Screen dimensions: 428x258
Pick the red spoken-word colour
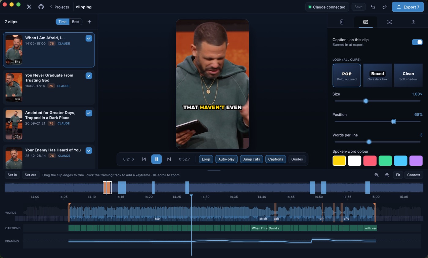click(x=370, y=161)
